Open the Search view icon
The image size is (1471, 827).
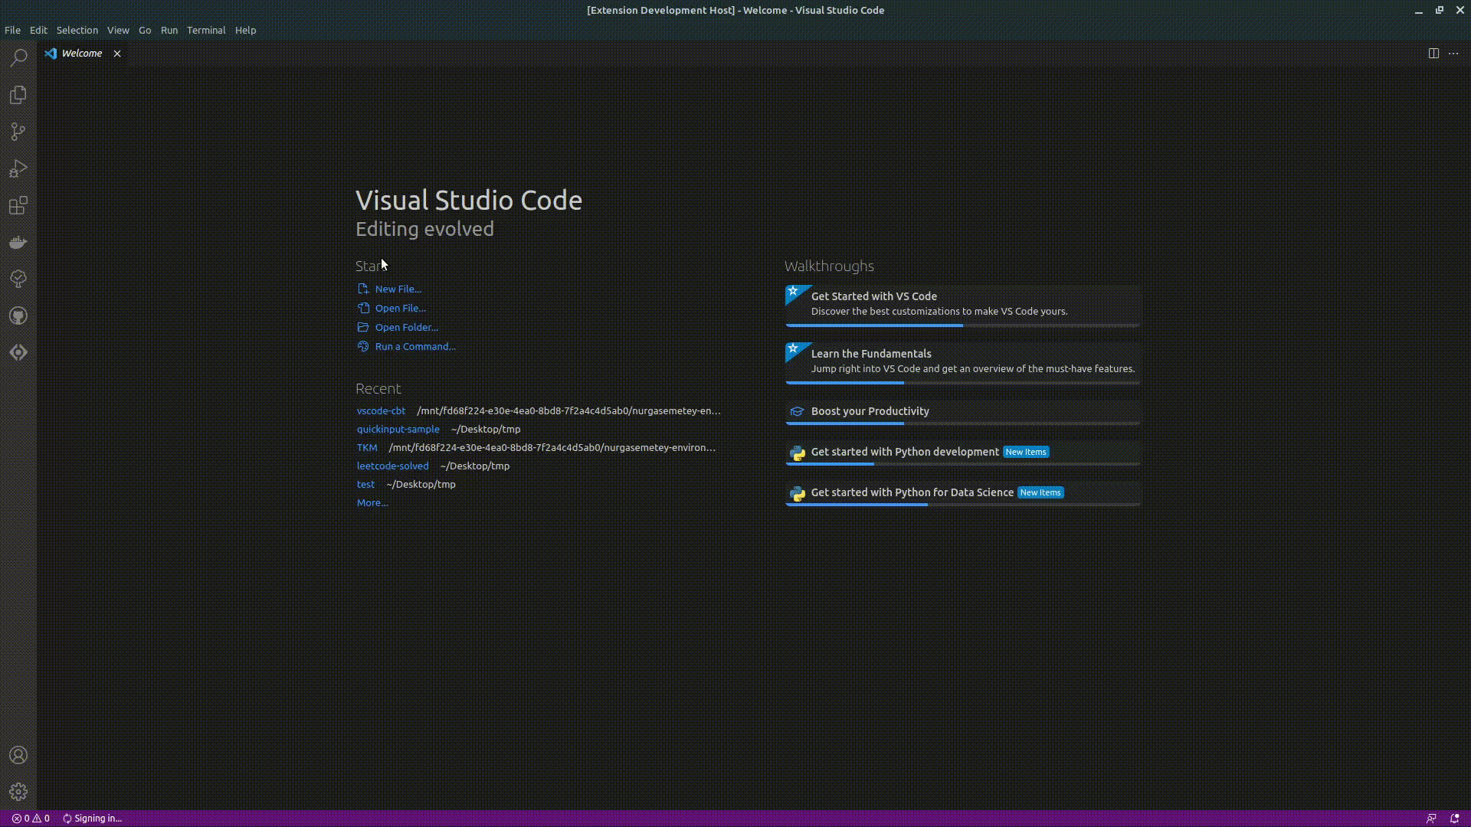[x=18, y=57]
